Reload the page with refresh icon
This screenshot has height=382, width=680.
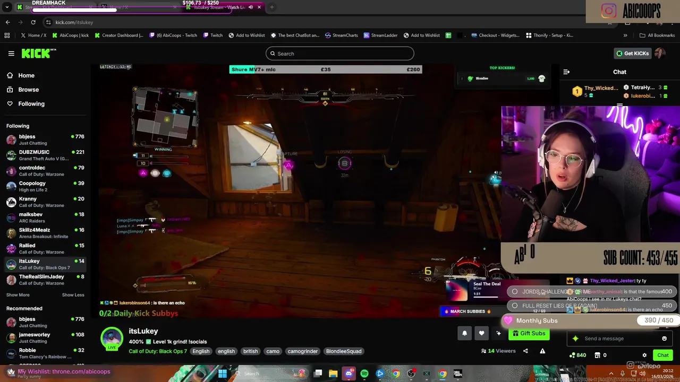(x=33, y=22)
